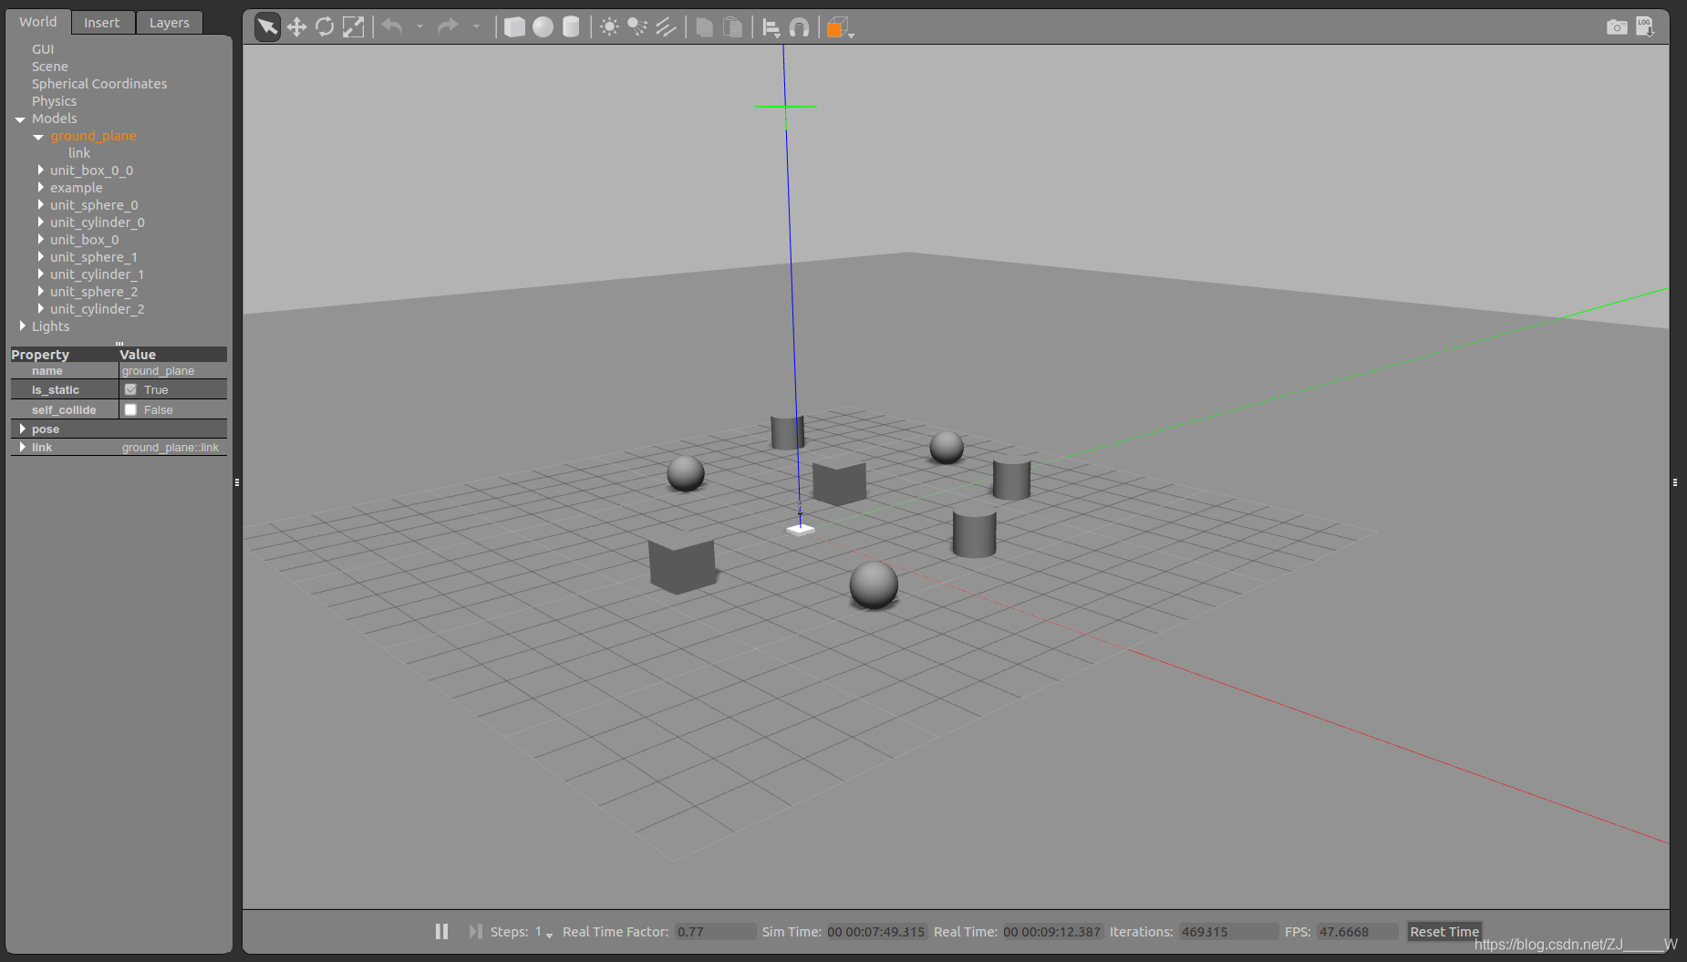This screenshot has height=962, width=1687.
Task: Click the Iterations value 469315
Action: [1228, 932]
